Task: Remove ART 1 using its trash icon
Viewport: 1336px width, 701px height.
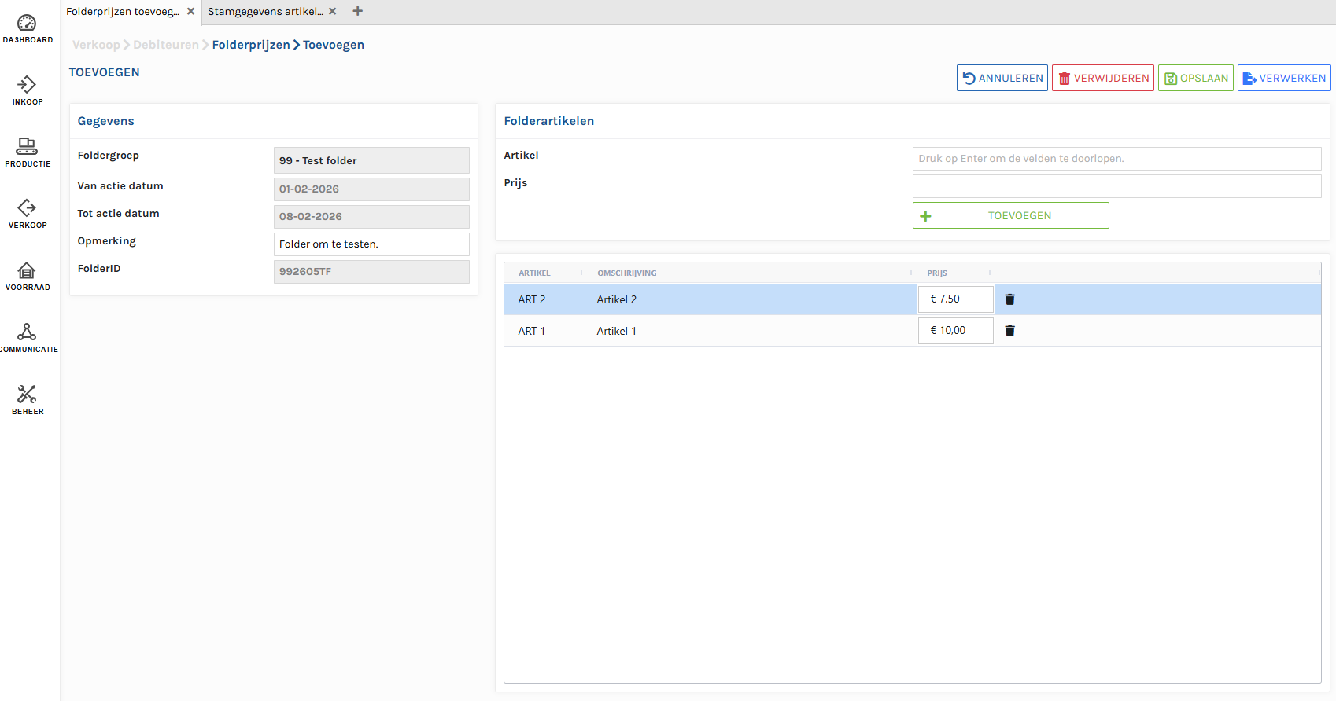Action: point(1009,331)
